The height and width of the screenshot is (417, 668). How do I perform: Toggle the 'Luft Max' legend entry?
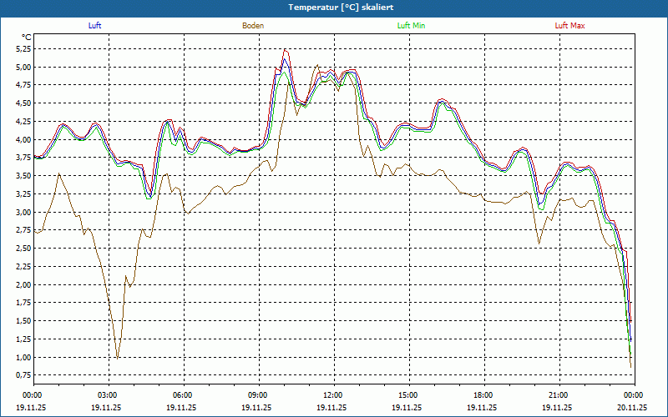[570, 26]
